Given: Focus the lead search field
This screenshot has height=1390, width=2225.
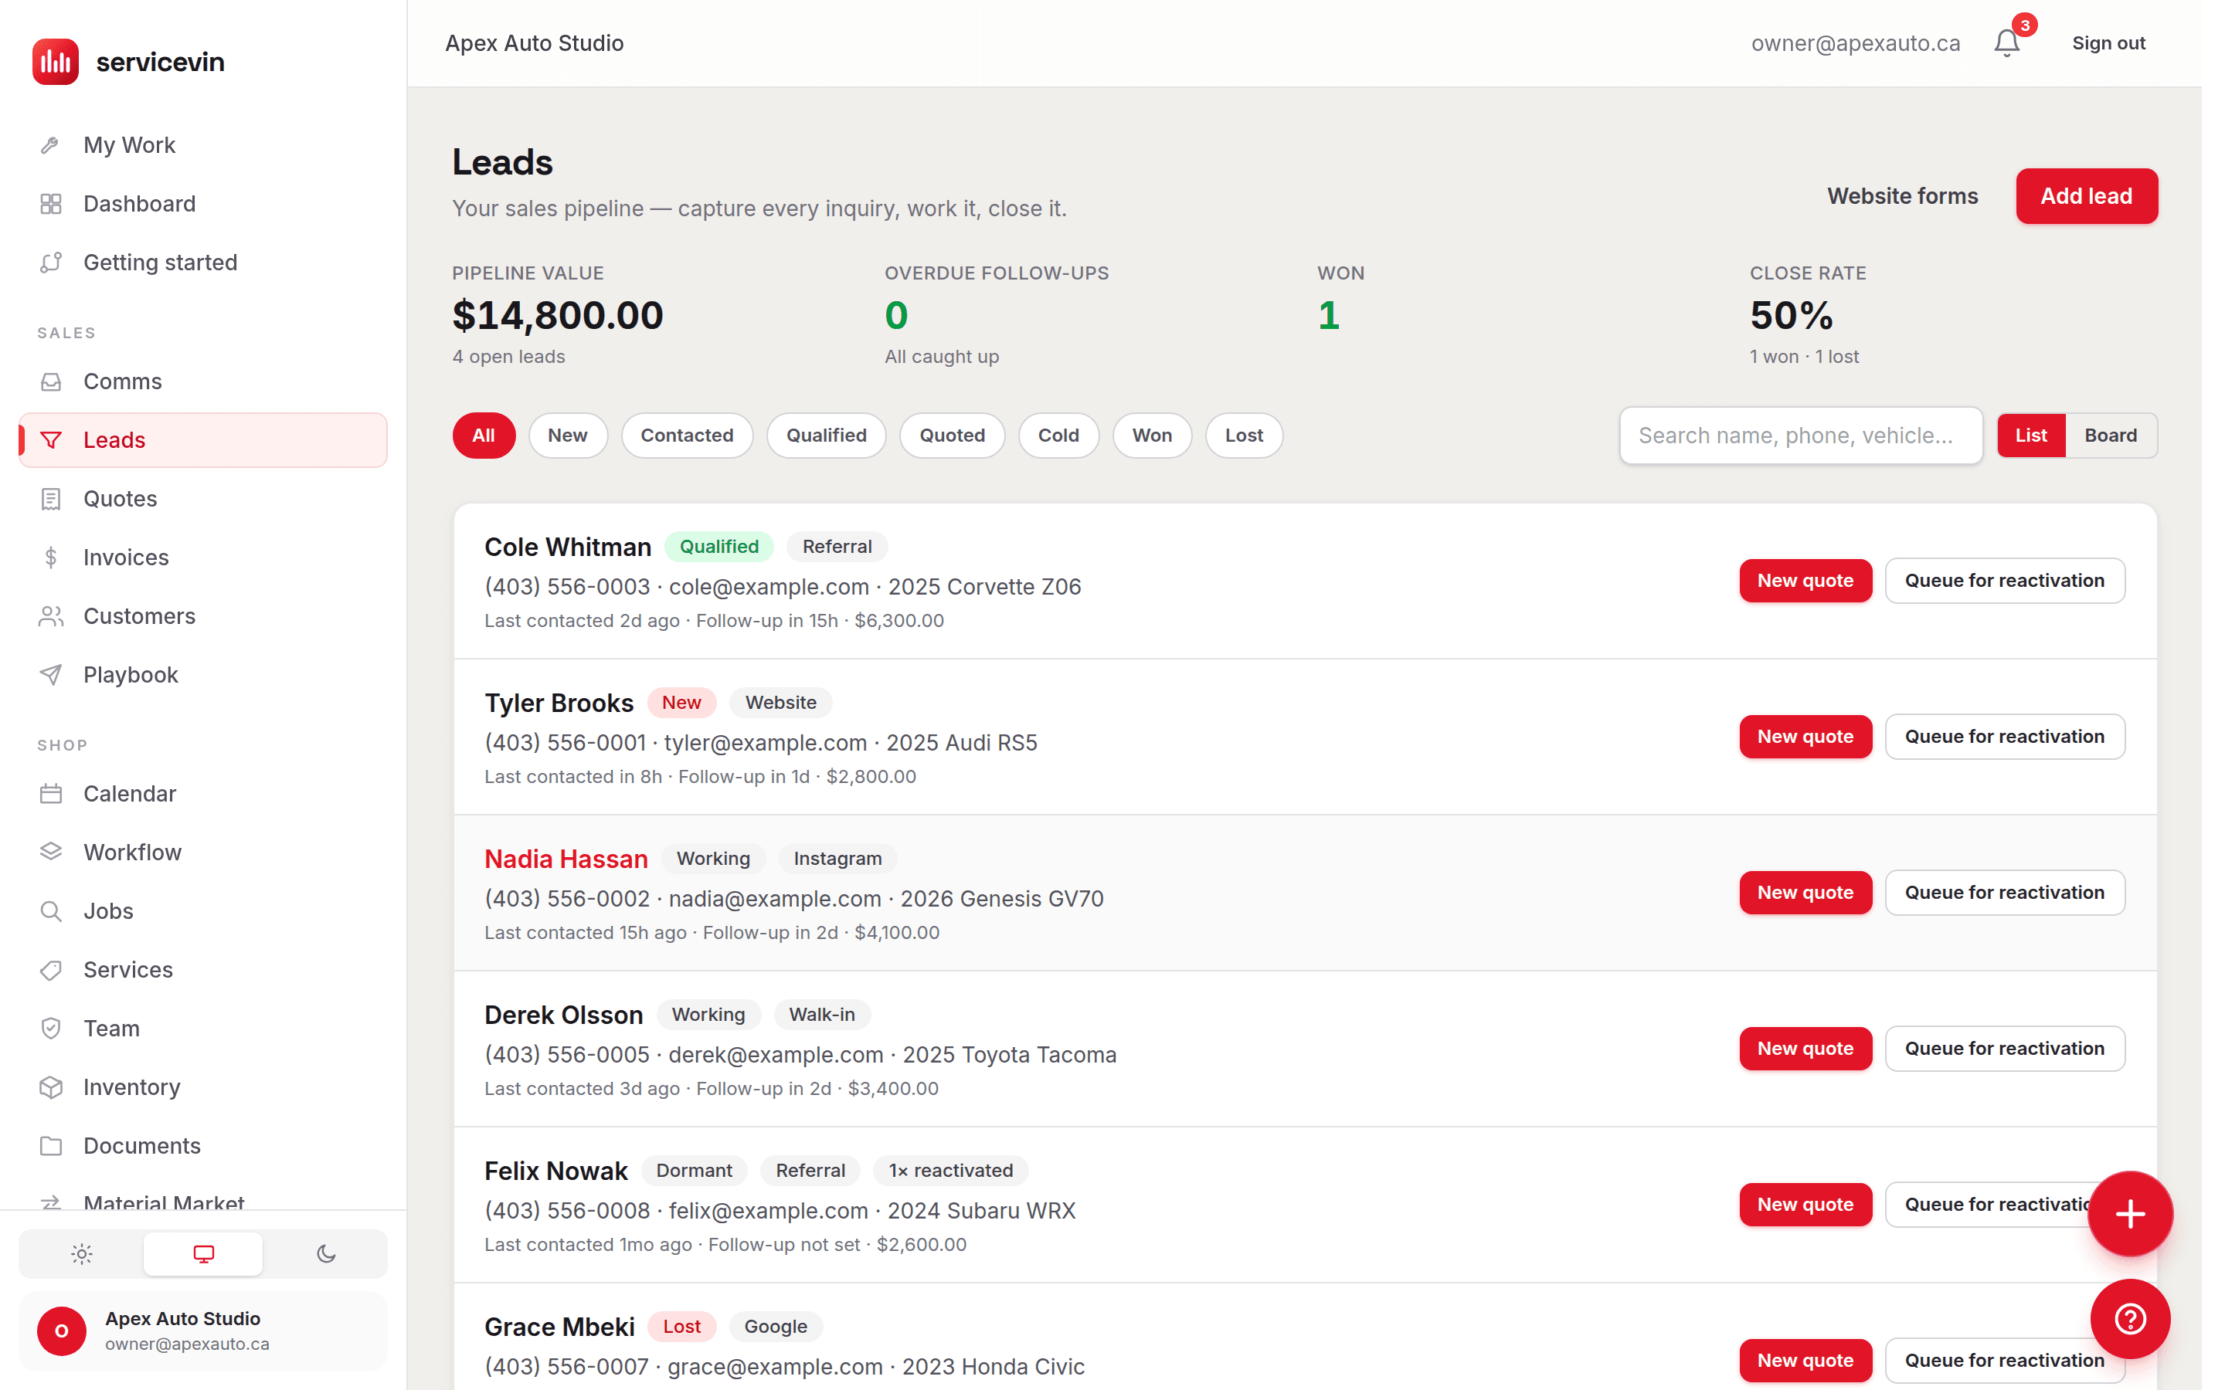Looking at the screenshot, I should click(x=1800, y=436).
